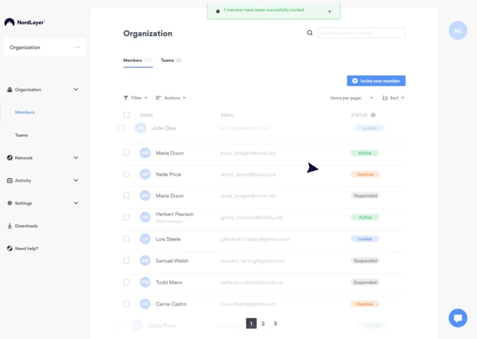Check the Lois Steele checkbox
Viewport: 477px width, 339px height.
[126, 239]
